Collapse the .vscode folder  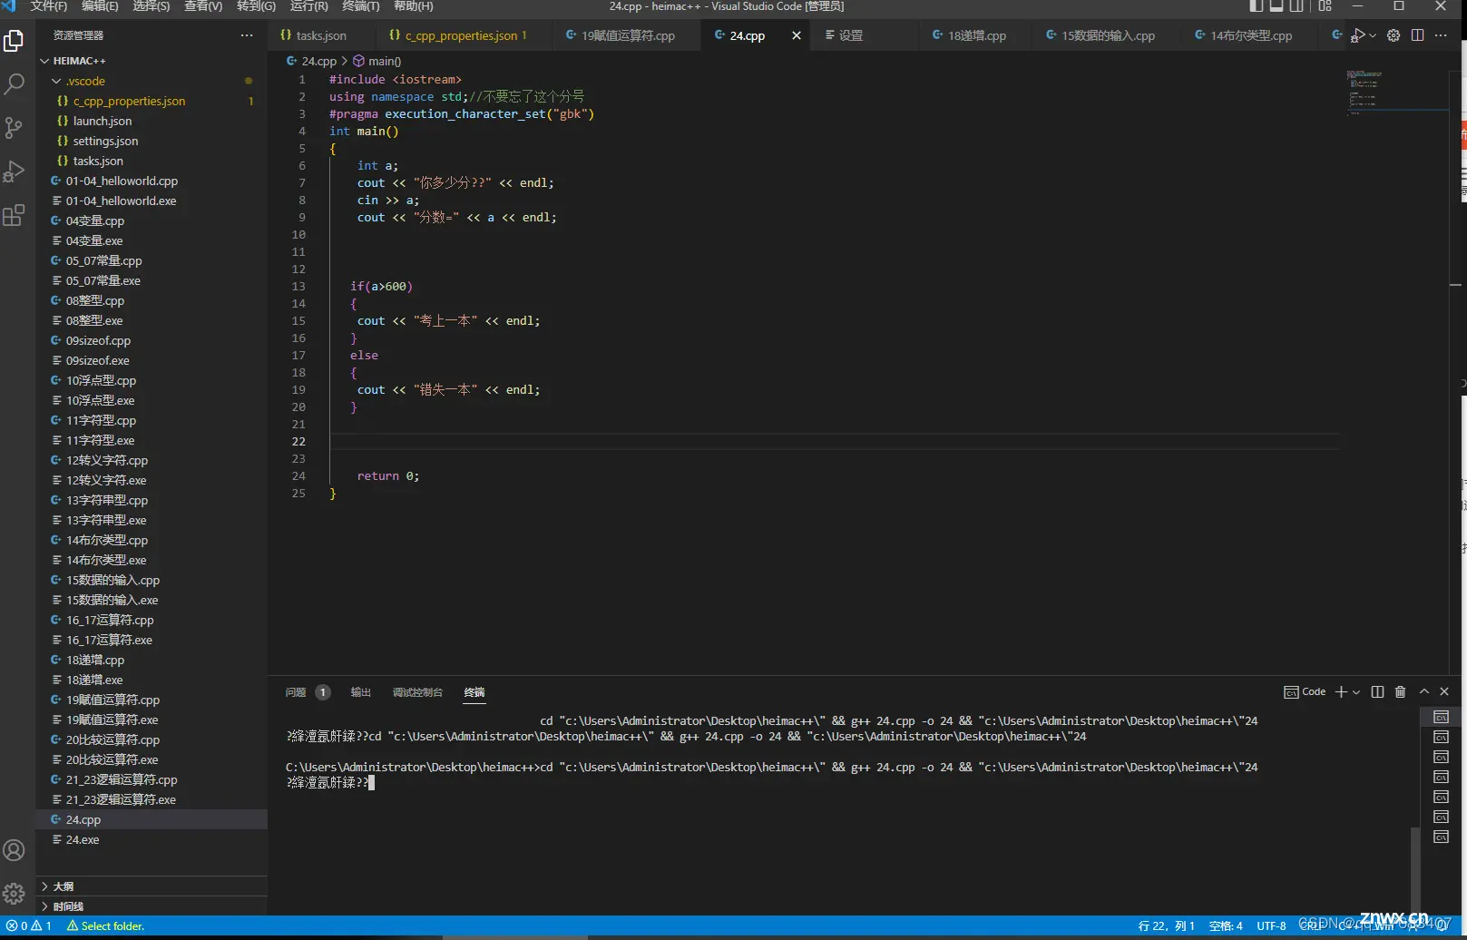coord(152,81)
